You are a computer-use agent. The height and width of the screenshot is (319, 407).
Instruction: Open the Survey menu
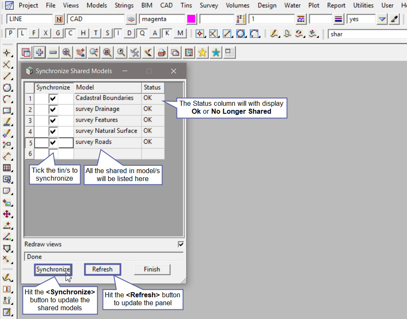[209, 5]
